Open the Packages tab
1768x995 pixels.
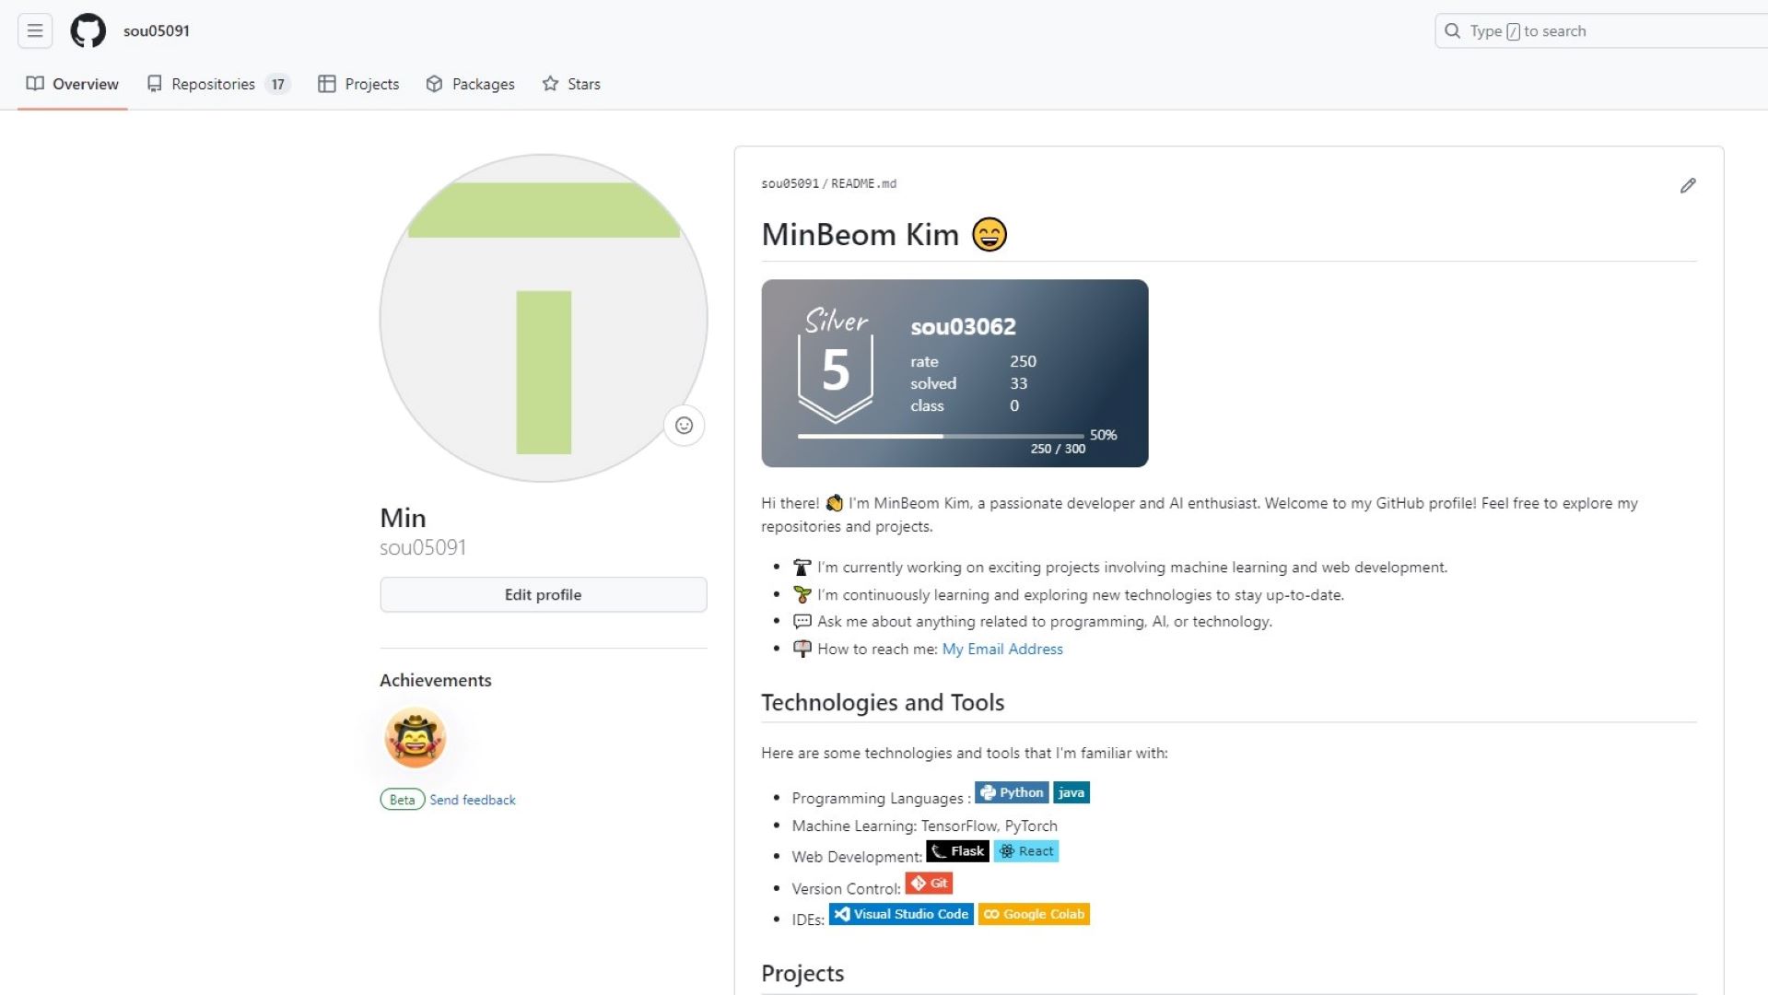click(483, 84)
